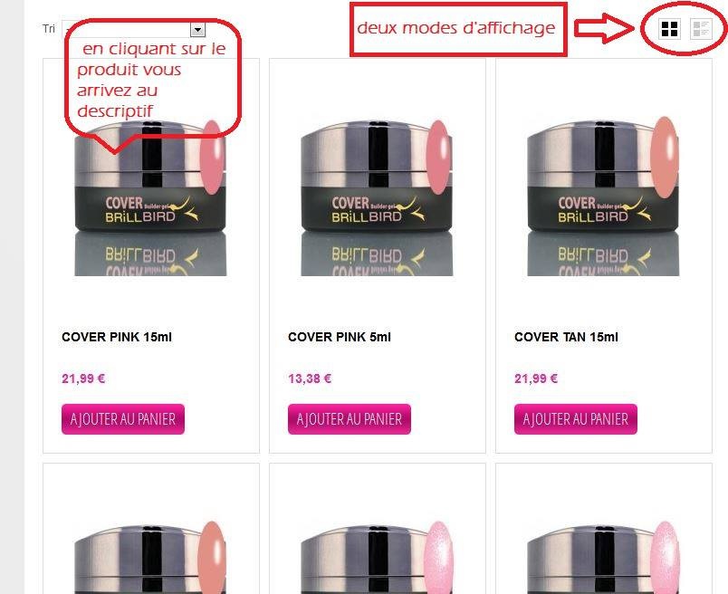Screen dimensions: 728x594
Task: Add COVER PINK 5ml to cart
Action: point(350,419)
